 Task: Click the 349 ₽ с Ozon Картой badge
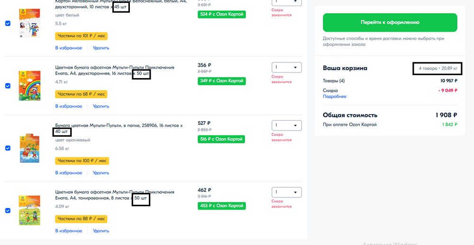point(222,81)
